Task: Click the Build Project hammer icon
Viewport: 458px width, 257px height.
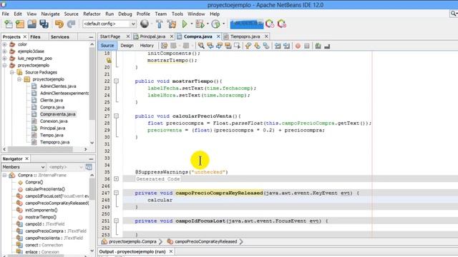Action: coord(160,24)
